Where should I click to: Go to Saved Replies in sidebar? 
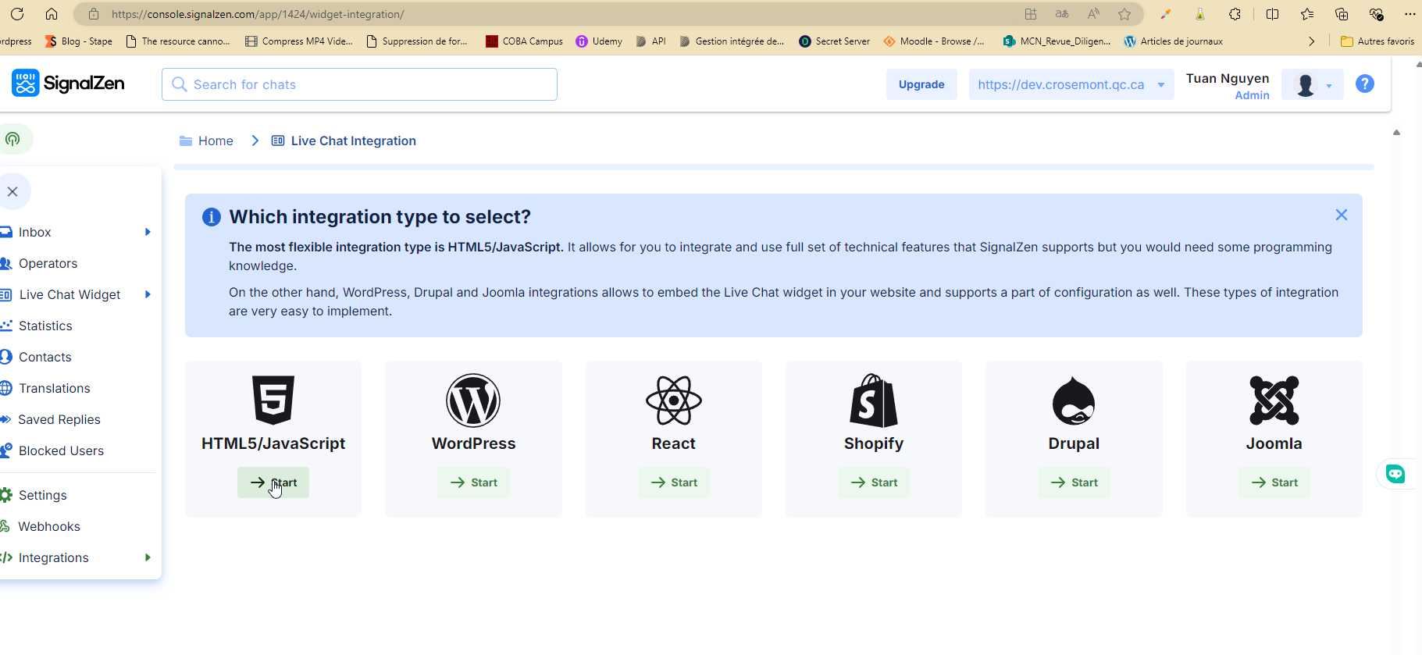point(59,419)
